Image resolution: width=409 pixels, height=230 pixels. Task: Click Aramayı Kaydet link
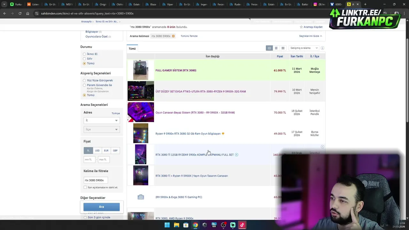click(313, 27)
